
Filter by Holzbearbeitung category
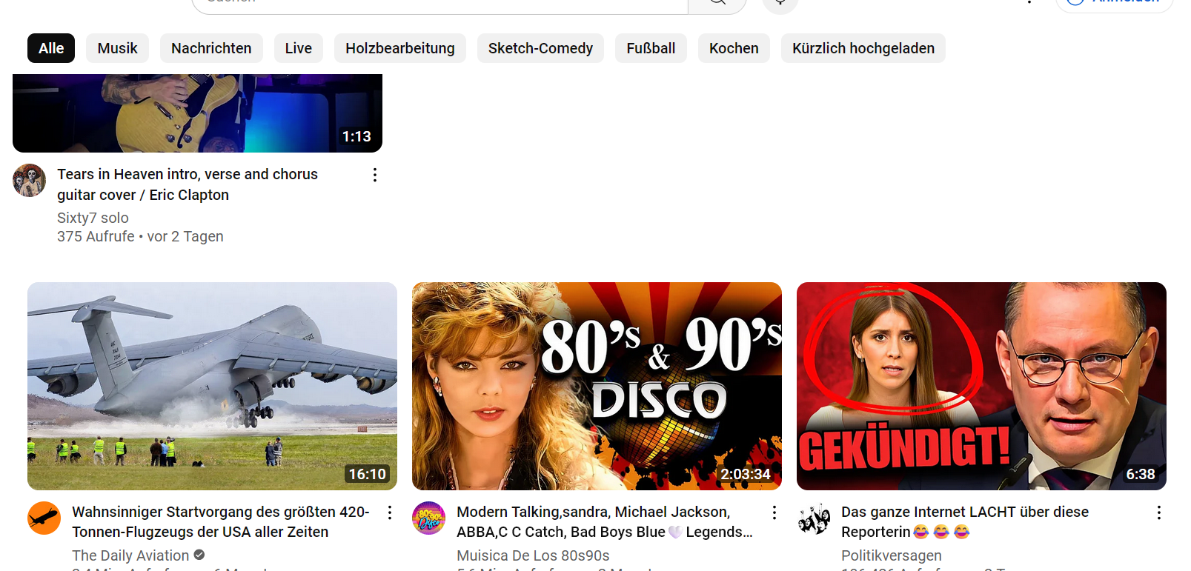tap(399, 48)
